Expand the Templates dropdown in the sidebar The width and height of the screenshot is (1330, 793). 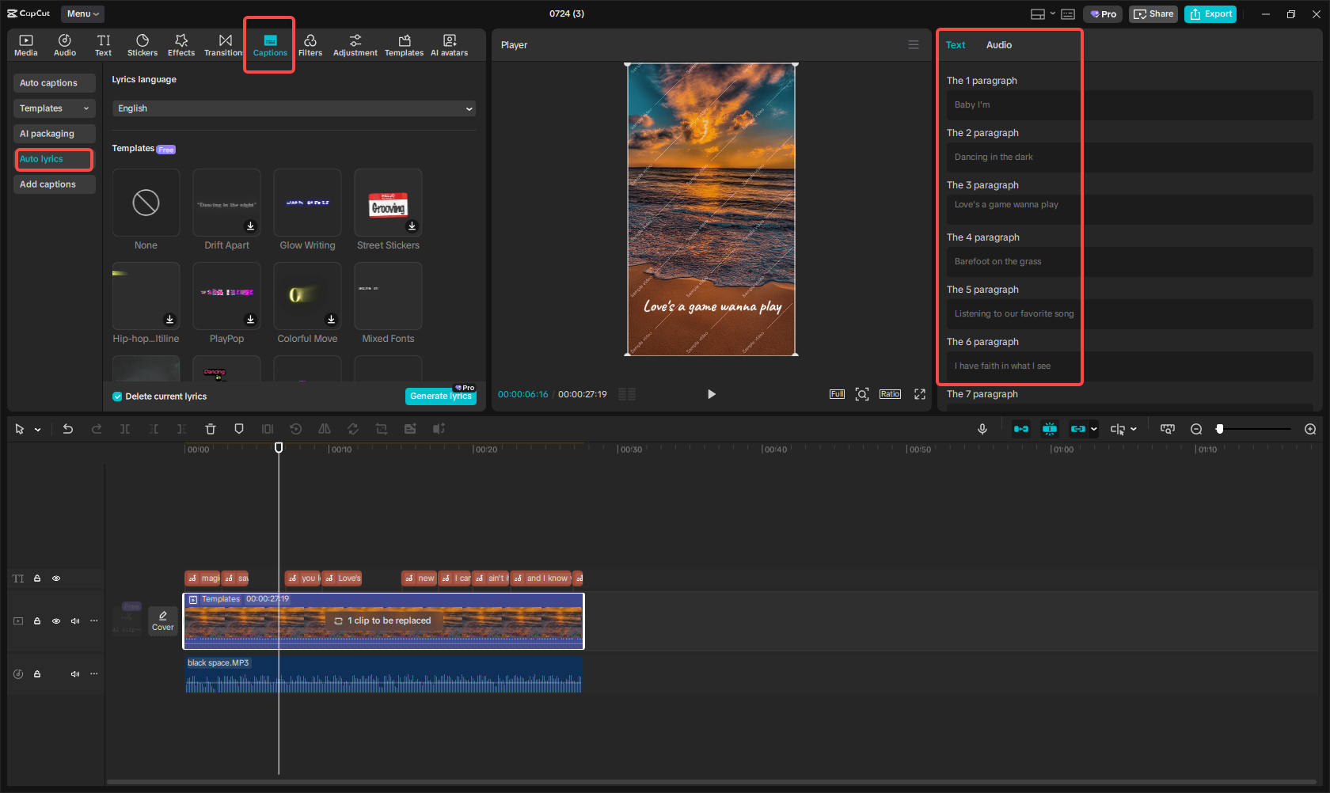click(54, 108)
